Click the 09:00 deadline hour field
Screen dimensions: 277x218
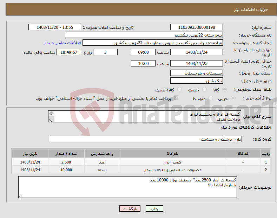pos(143,52)
